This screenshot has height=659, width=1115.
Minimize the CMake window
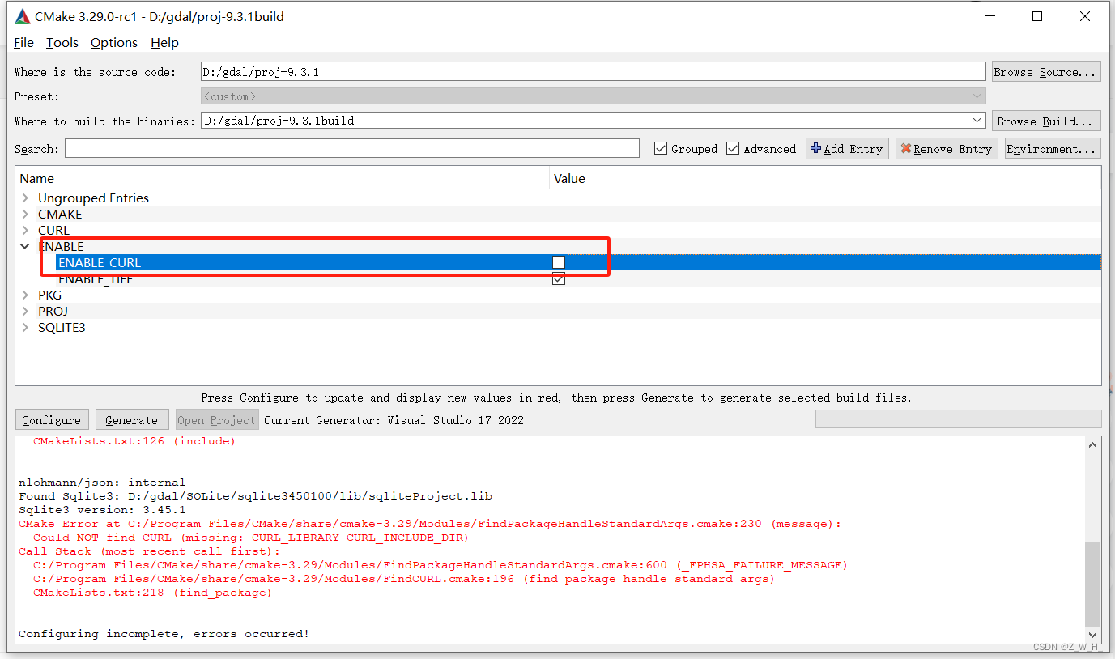coord(989,16)
